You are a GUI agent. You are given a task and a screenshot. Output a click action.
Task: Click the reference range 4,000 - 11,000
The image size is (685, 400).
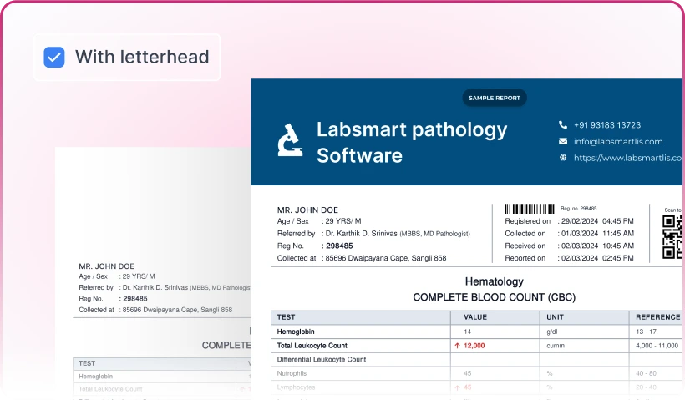click(657, 346)
